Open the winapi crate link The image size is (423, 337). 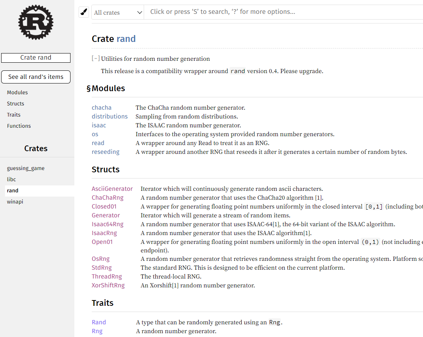[x=15, y=202]
